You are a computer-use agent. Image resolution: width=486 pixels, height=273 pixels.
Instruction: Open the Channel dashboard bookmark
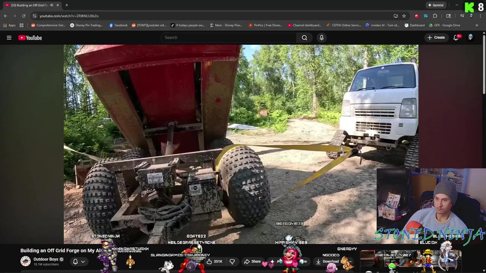(x=305, y=25)
